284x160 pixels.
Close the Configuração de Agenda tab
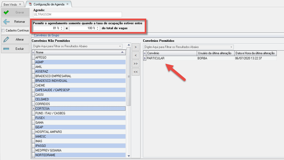pos(68,4)
